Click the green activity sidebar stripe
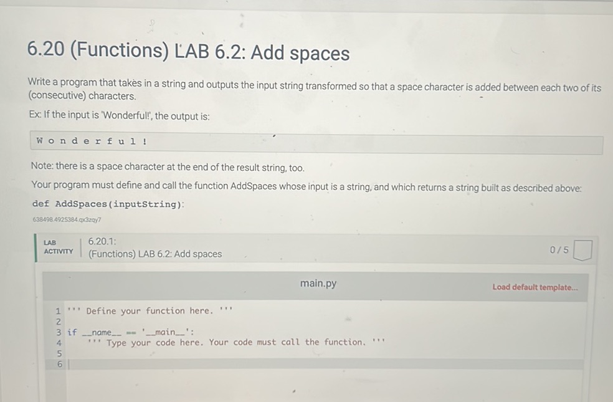613x402 pixels. [x=36, y=248]
